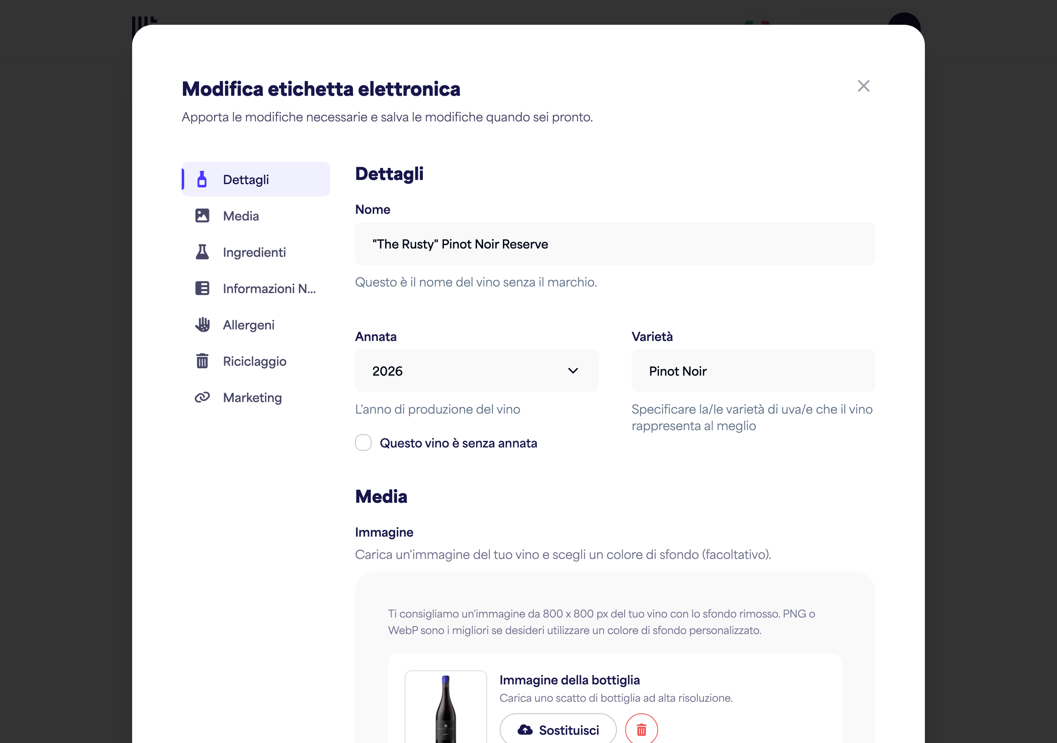
Task: Click the wine bottle image thumbnail
Action: [x=446, y=707]
